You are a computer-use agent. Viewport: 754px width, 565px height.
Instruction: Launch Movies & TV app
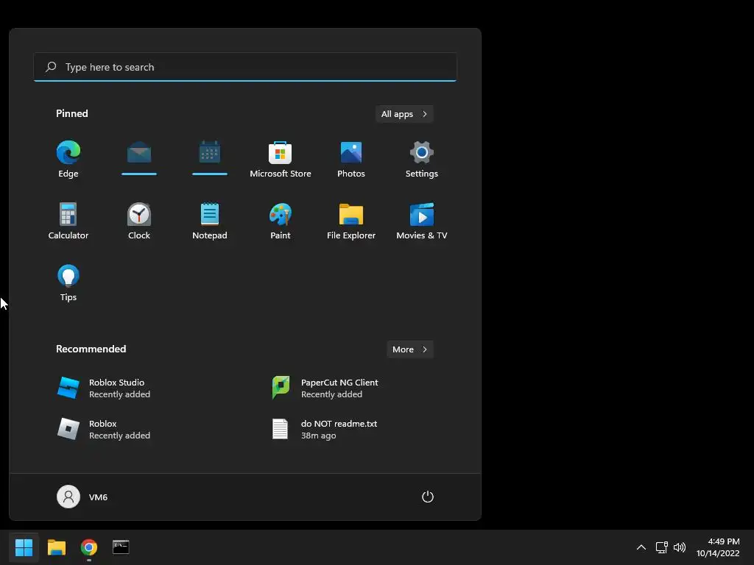click(422, 221)
